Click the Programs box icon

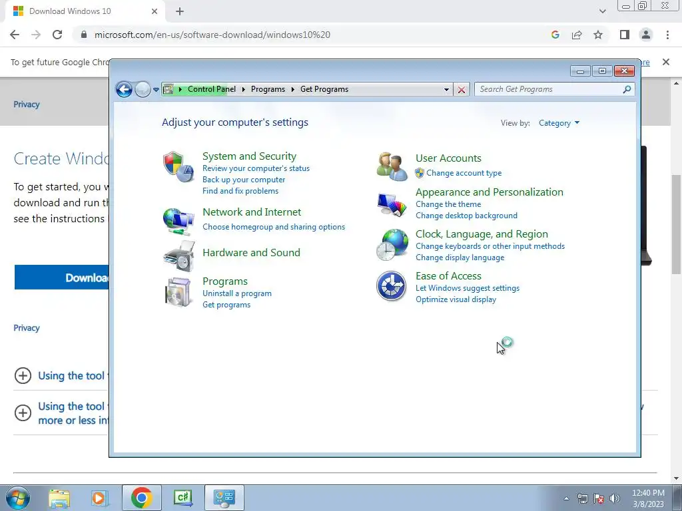pos(178,292)
